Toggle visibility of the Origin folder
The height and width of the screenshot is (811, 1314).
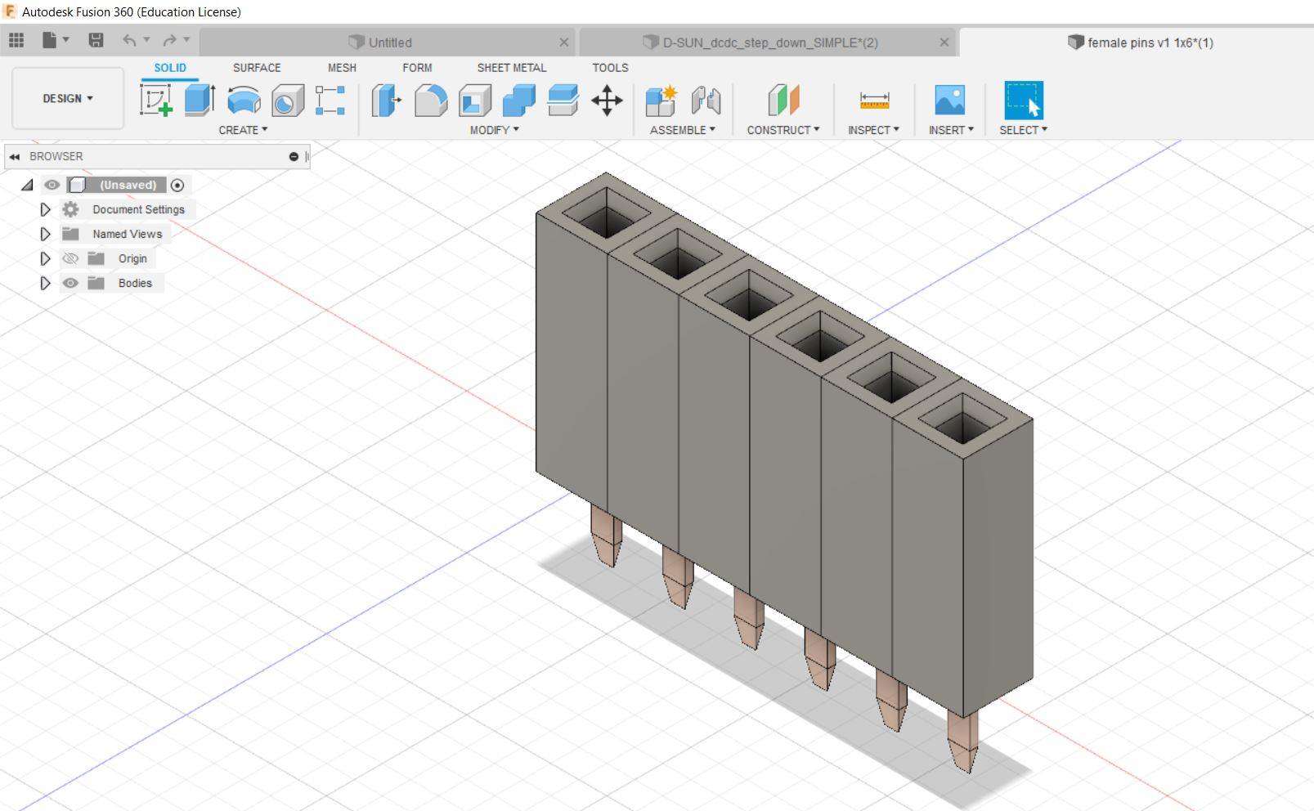[x=70, y=258]
